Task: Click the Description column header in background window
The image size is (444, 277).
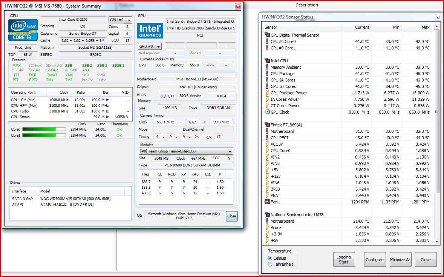Action: coord(307,5)
